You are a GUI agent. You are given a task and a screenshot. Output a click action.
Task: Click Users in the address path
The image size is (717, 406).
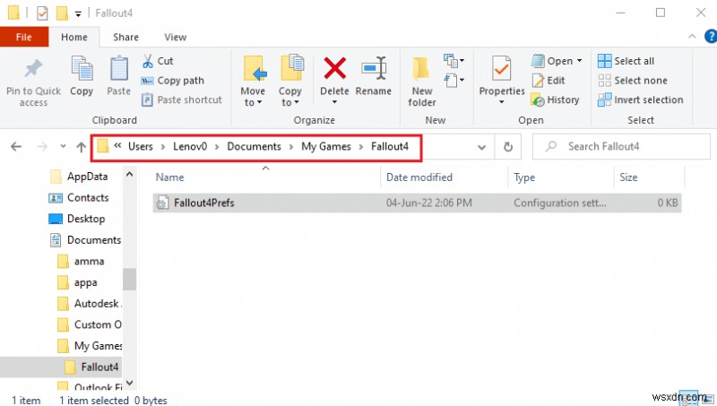coord(141,146)
